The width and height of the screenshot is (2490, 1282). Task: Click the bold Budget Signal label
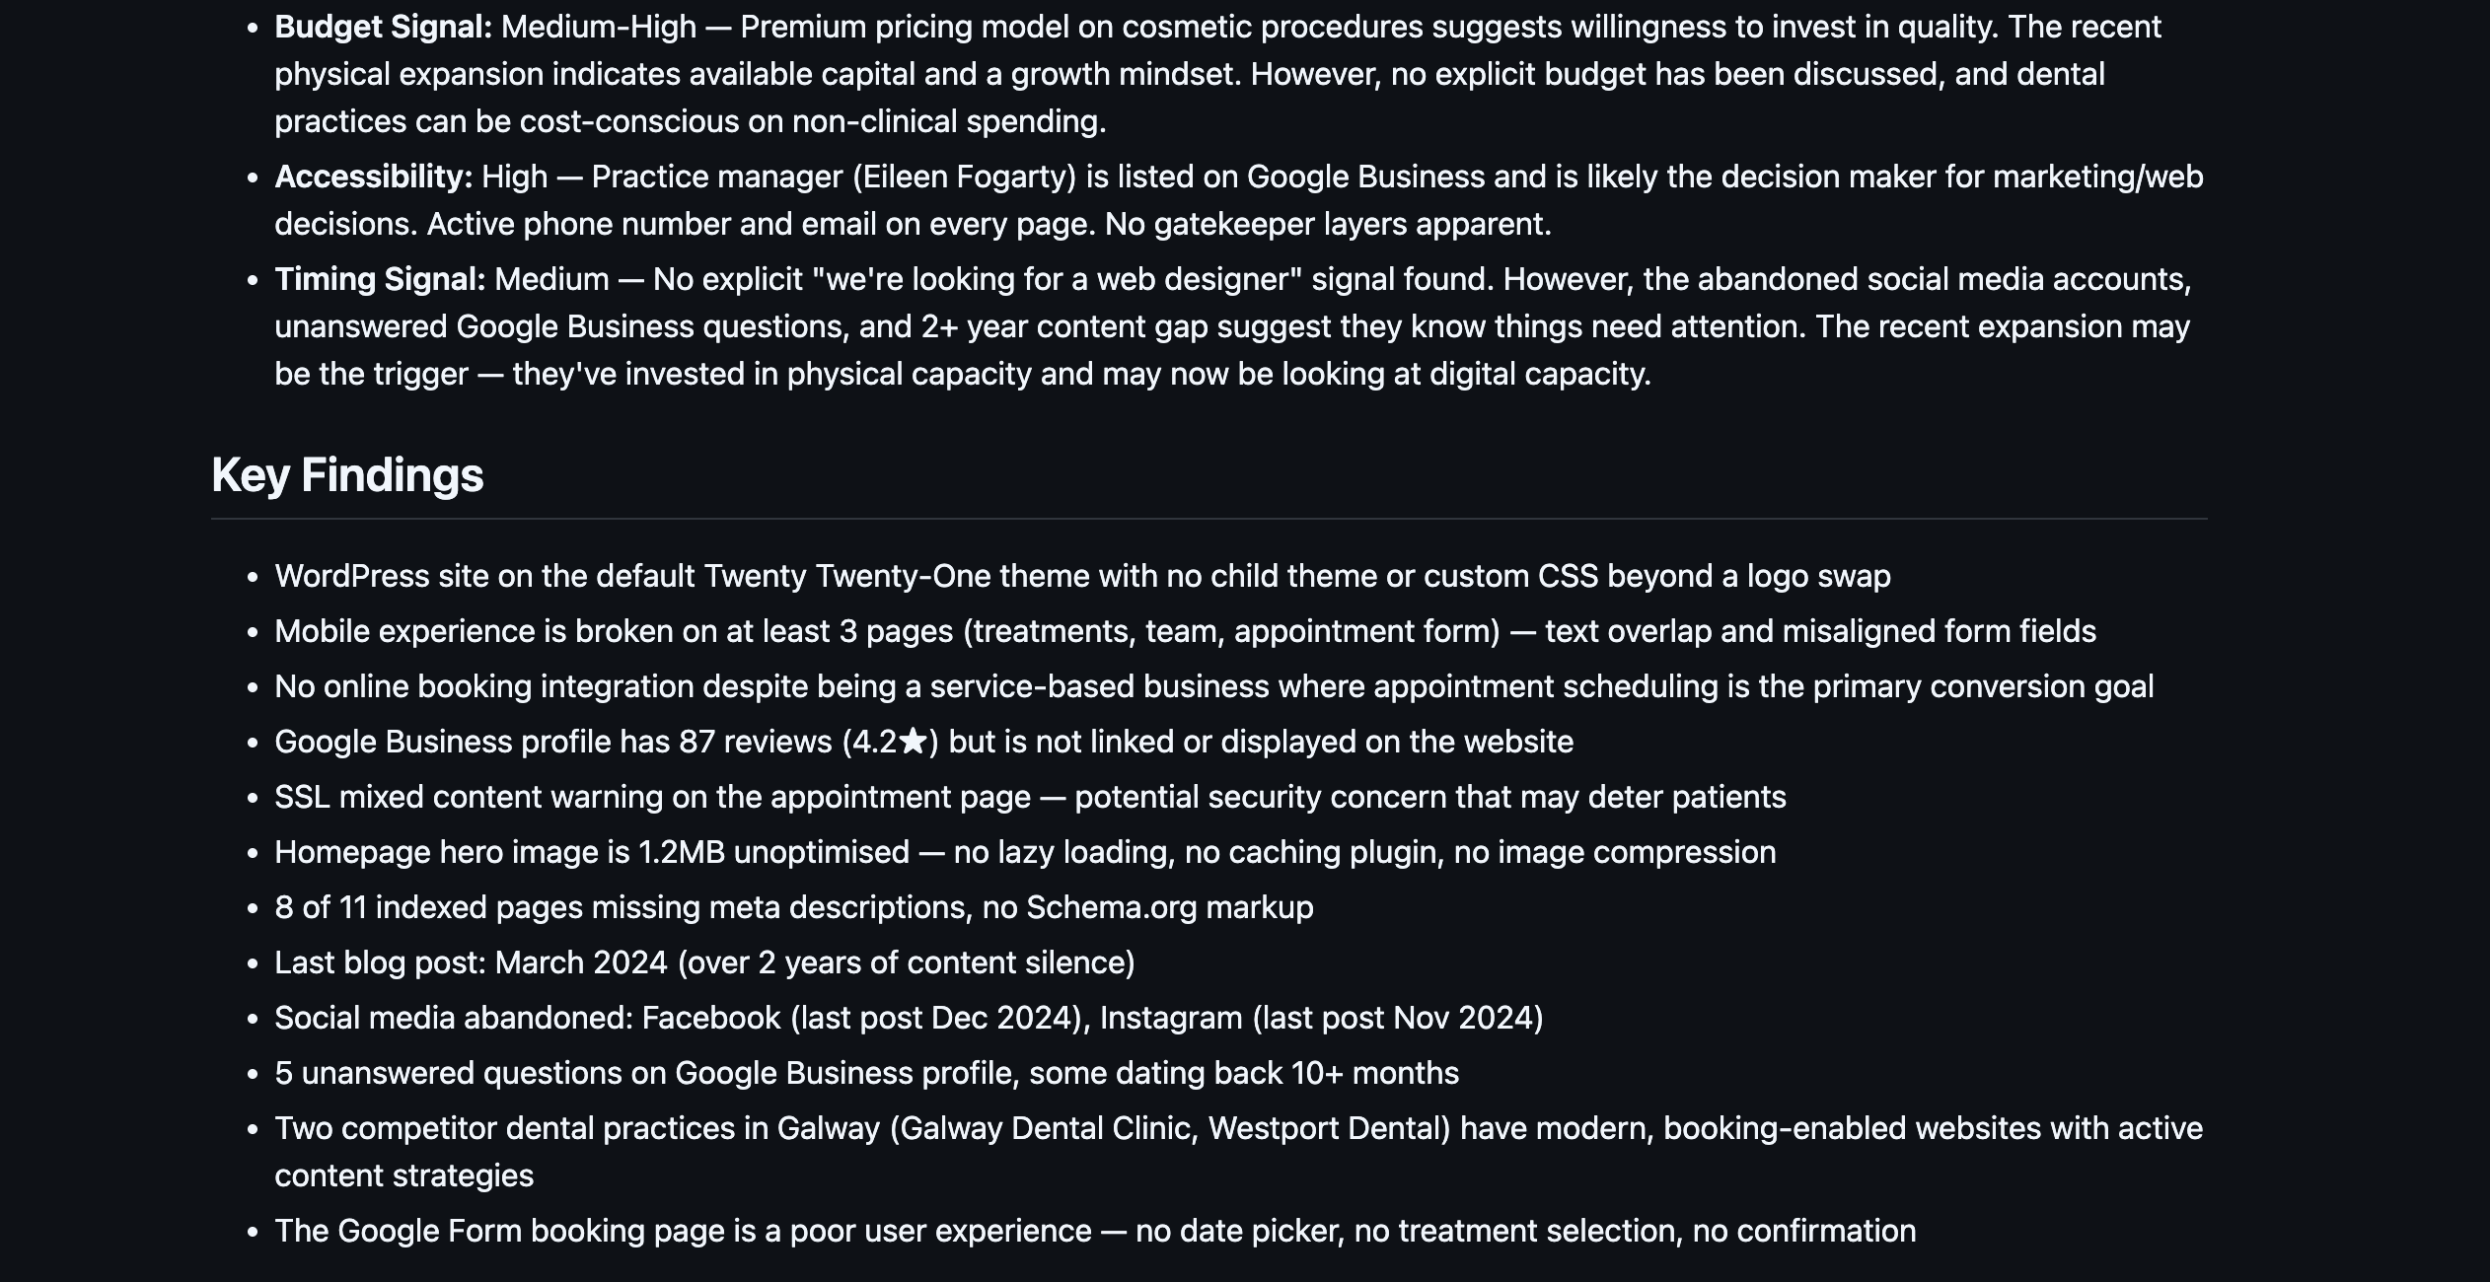[383, 27]
